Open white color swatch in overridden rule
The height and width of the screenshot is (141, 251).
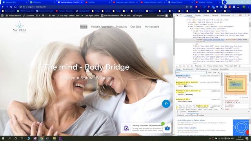[x=185, y=95]
